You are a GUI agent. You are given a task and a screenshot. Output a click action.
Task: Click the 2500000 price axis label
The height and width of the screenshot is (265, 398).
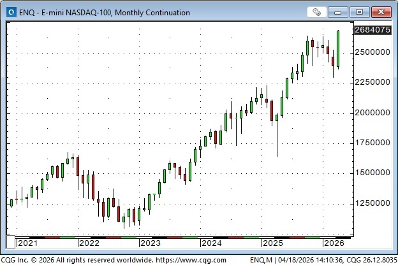point(372,52)
